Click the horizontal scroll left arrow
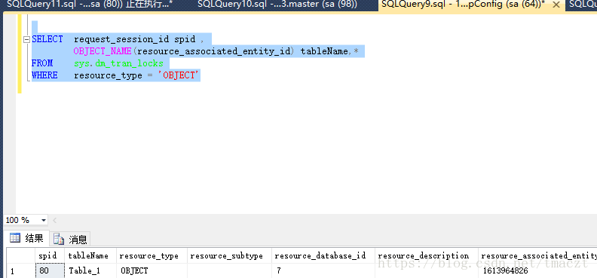Viewport: 597px width, 278px height. (x=54, y=220)
